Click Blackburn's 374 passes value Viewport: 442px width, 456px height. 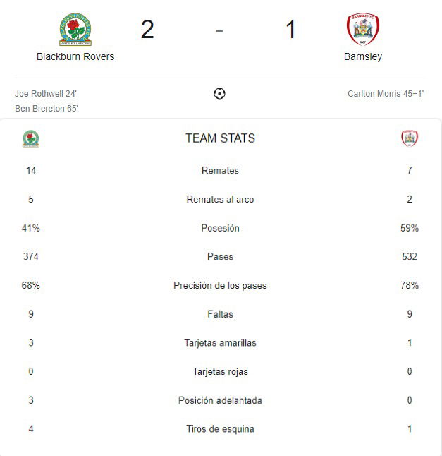pyautogui.click(x=31, y=256)
